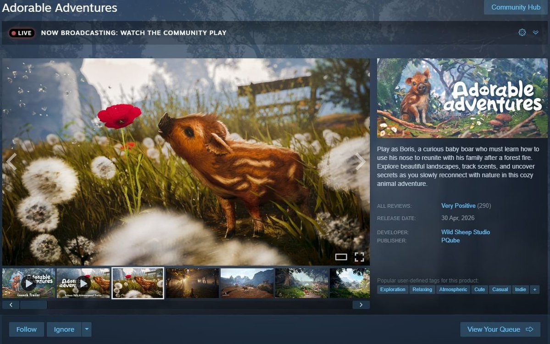Select the Atmospheric tag
Image resolution: width=550 pixels, height=344 pixels.
pyautogui.click(x=453, y=289)
